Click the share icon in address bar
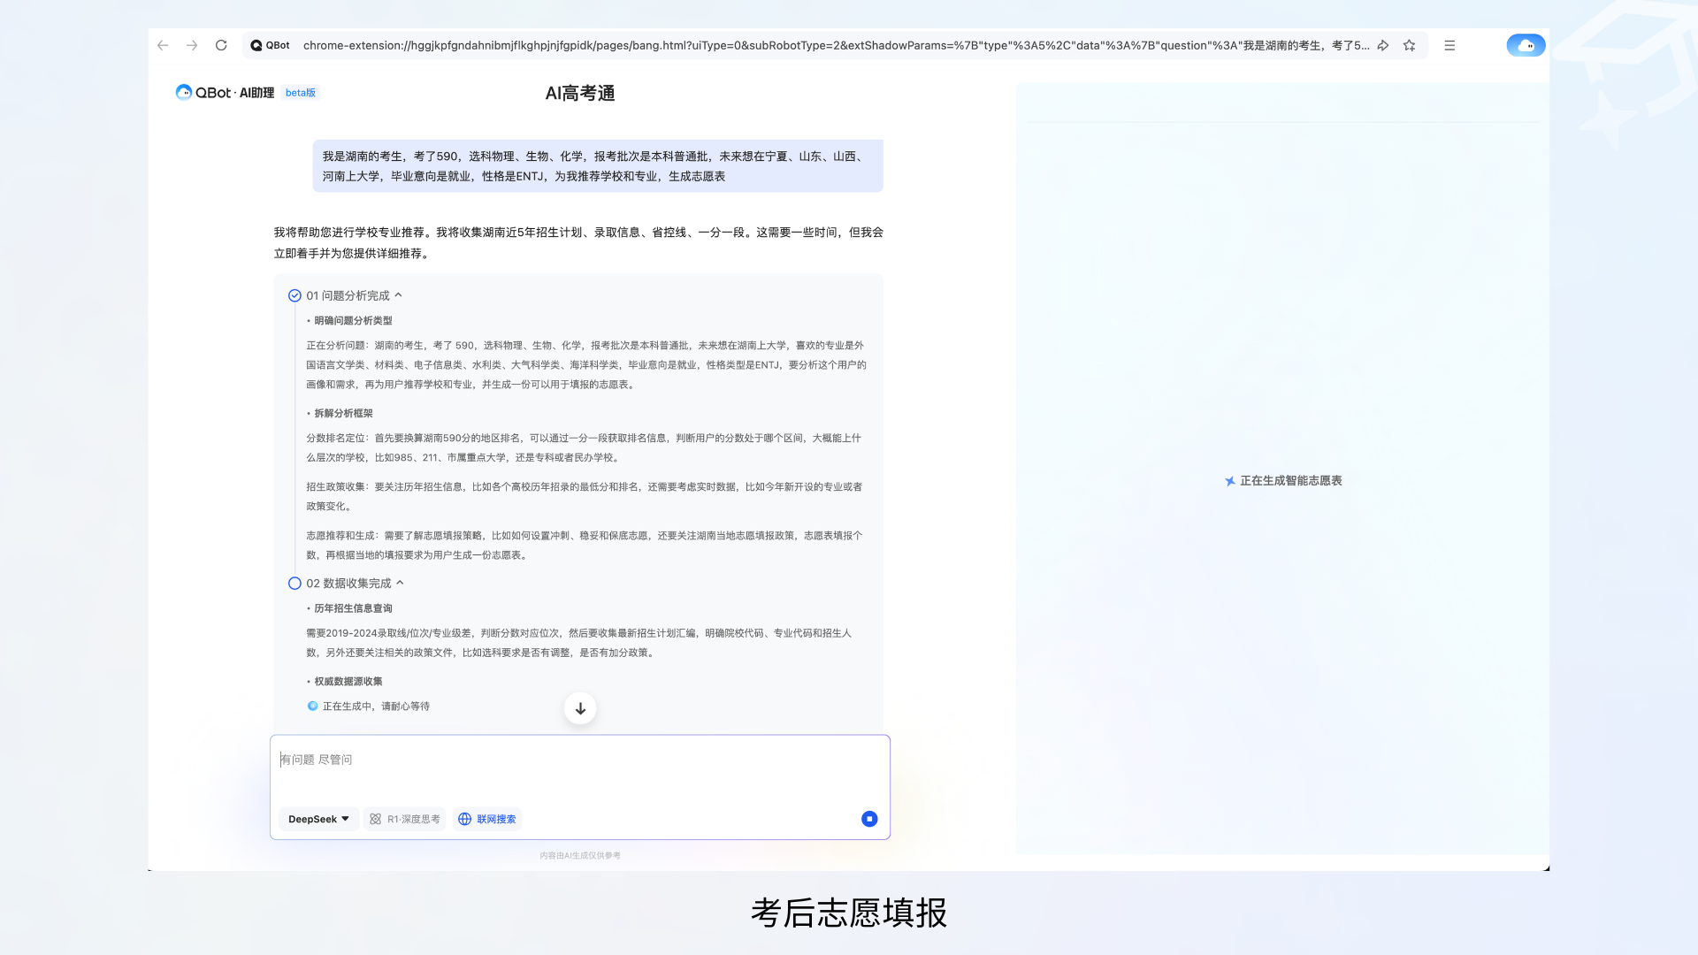Viewport: 1698px width, 955px height. point(1383,45)
